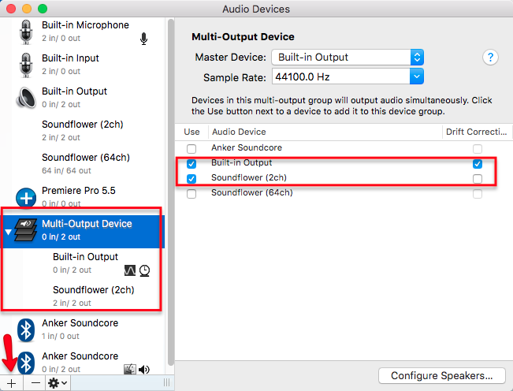The image size is (513, 391).
Task: Click the device list scrollbar
Action: pos(170,192)
